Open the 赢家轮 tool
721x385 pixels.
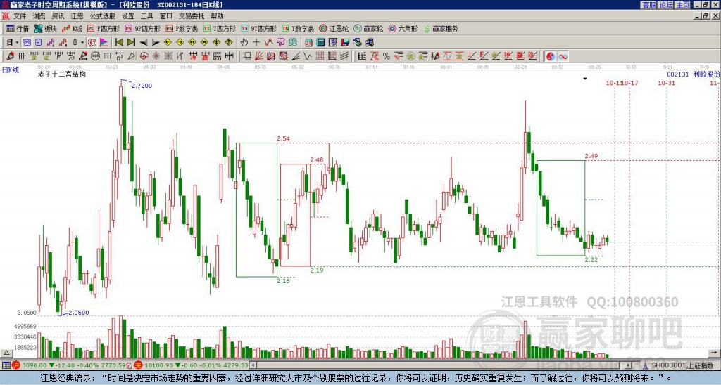(368, 28)
